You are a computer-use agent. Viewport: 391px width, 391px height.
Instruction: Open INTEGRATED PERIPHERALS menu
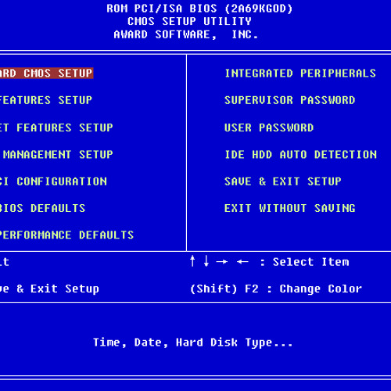tap(300, 74)
